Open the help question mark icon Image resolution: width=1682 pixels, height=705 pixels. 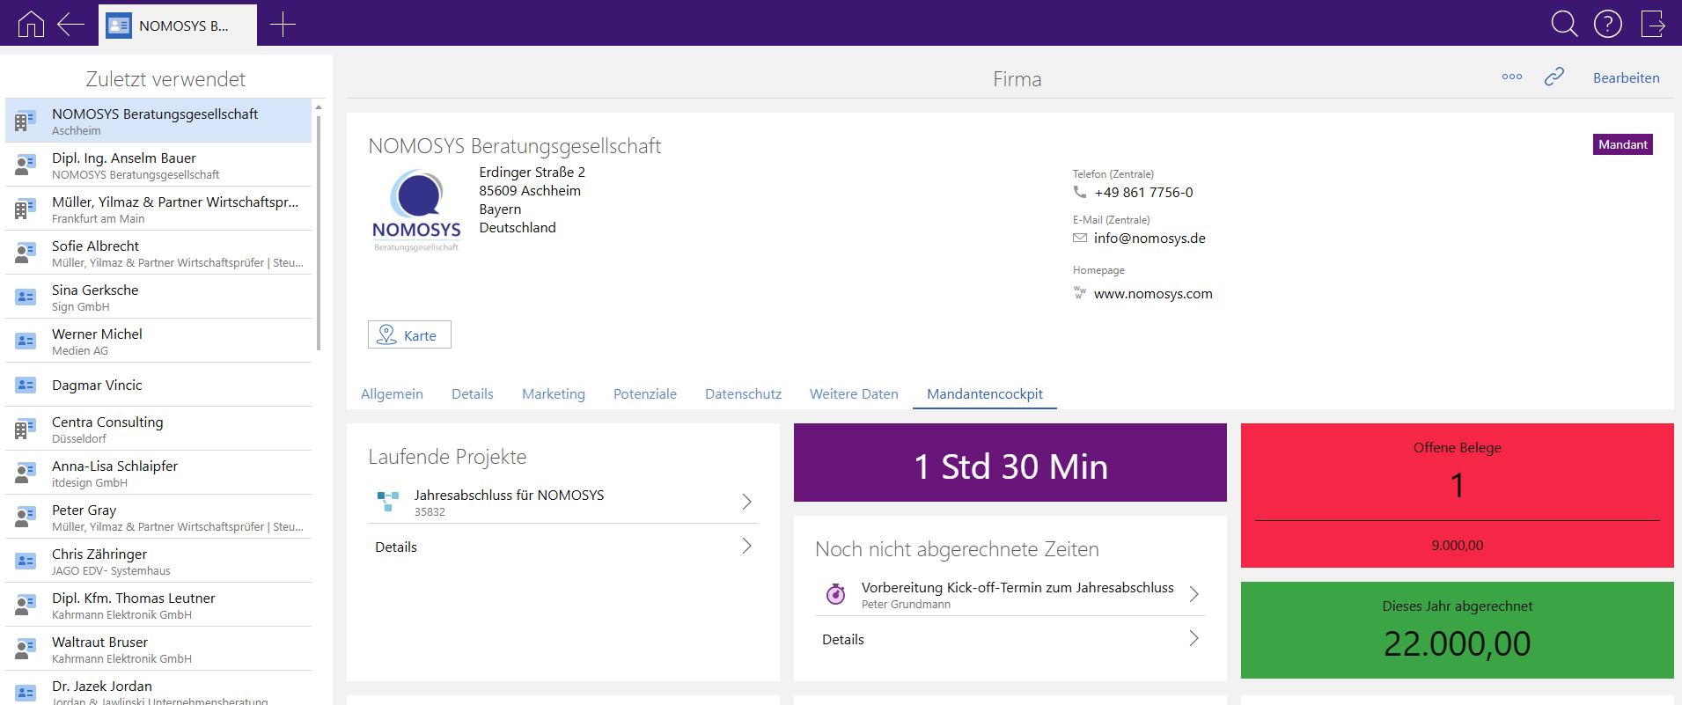pos(1608,24)
